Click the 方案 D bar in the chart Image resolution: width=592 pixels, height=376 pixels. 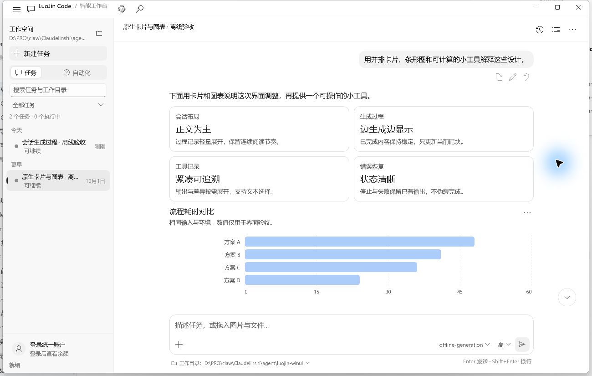(302, 280)
